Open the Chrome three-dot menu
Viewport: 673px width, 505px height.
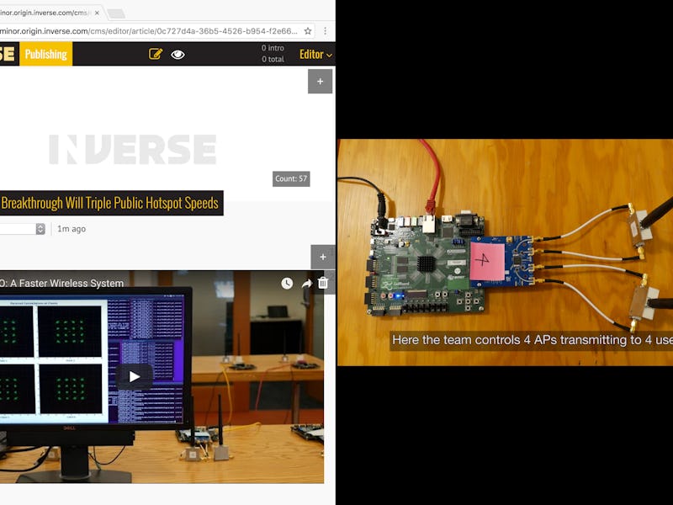[x=326, y=31]
